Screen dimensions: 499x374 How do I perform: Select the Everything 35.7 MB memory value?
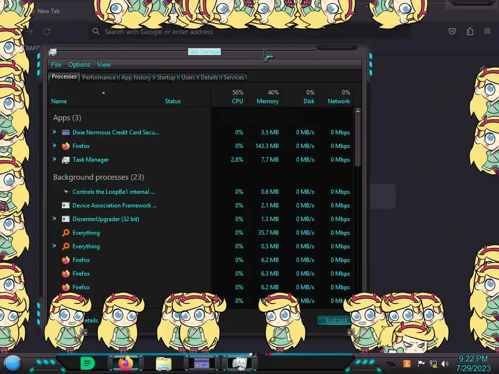pyautogui.click(x=268, y=233)
